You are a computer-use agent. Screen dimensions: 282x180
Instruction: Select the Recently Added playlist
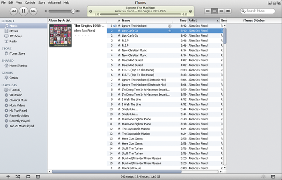pos(19,116)
